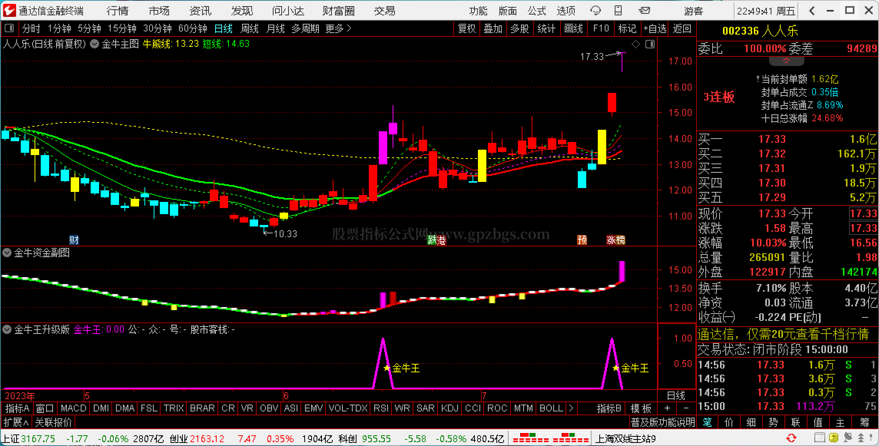The height and width of the screenshot is (446, 879).
Task: Select the BOLL indicator tab
Action: pos(551,408)
